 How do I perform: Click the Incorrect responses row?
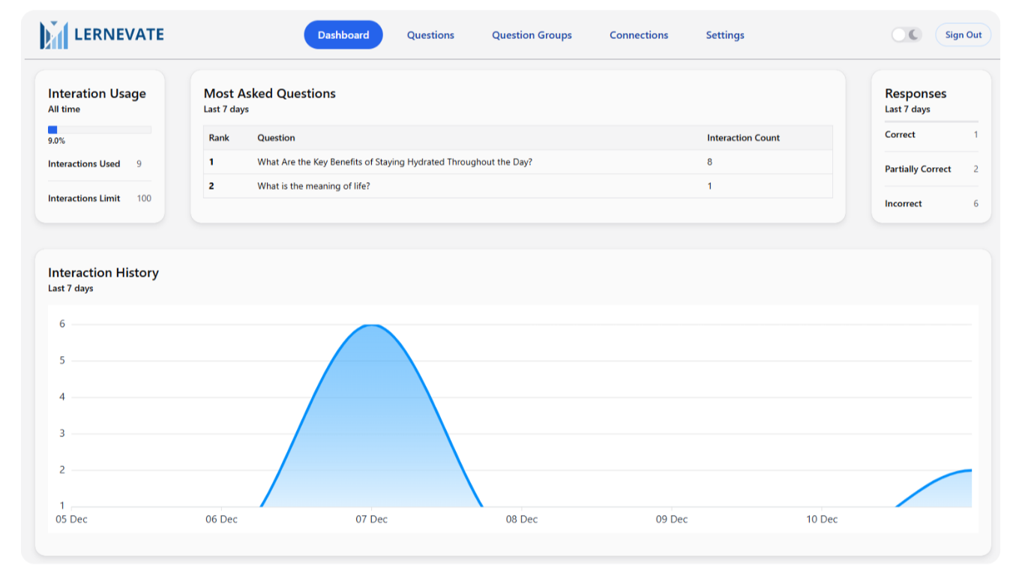point(931,204)
